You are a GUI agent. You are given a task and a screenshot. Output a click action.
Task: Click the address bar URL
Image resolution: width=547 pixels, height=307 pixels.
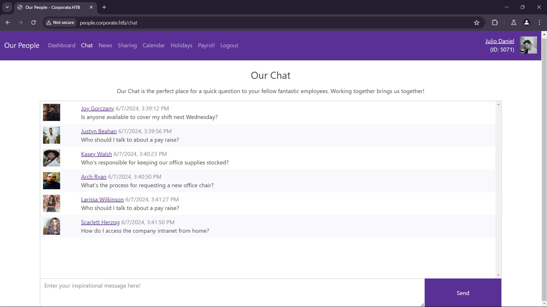click(x=109, y=23)
